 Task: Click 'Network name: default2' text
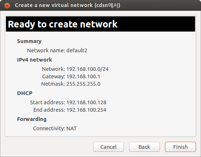pyautogui.click(x=57, y=50)
